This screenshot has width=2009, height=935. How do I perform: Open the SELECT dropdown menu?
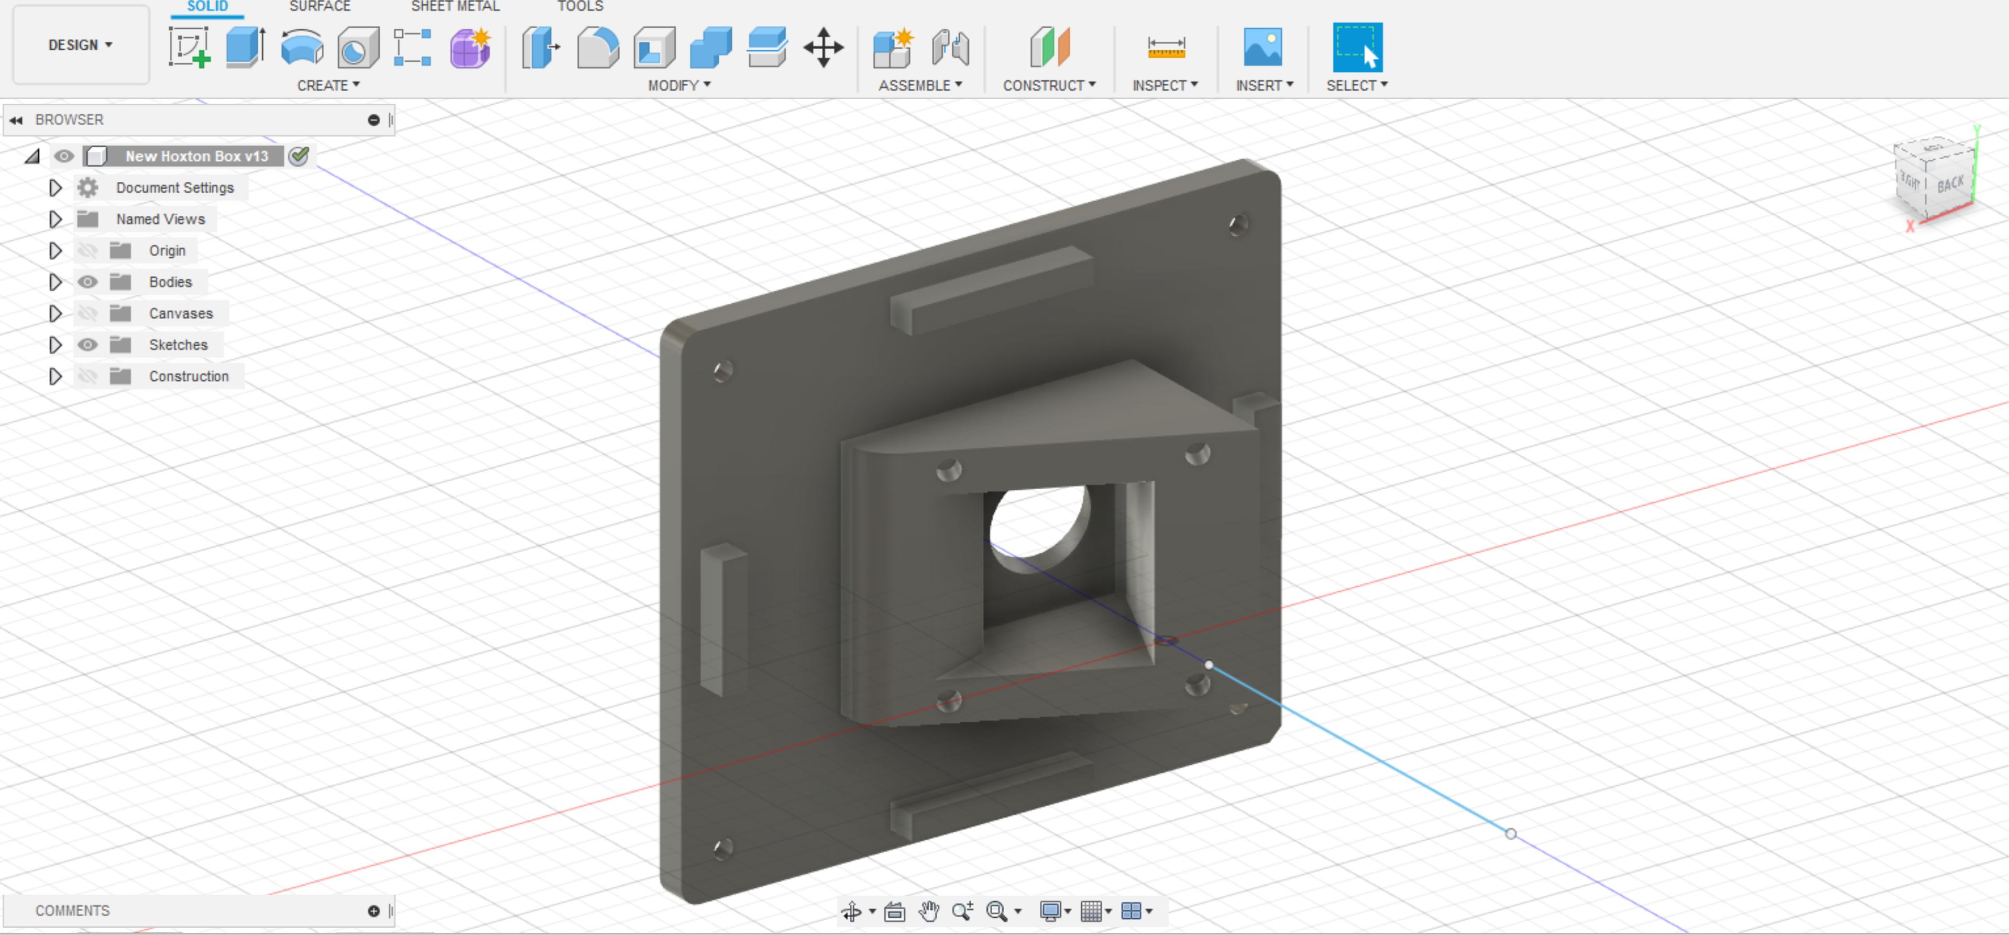pyautogui.click(x=1357, y=85)
